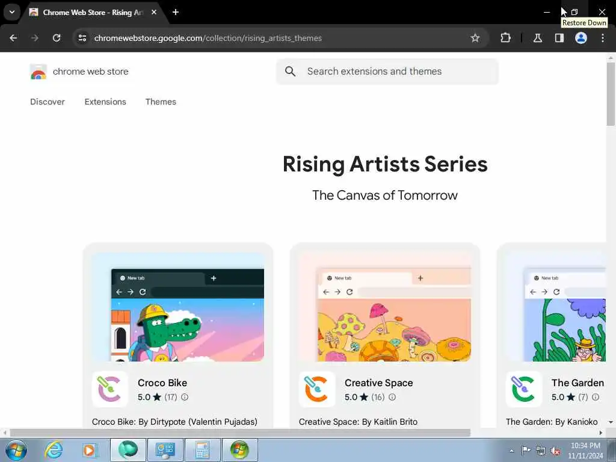
Task: Click the Croco Bike 5.0 star rating
Action: [150, 397]
